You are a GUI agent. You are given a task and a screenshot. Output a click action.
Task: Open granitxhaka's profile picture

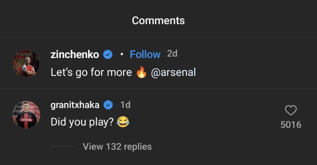tap(26, 115)
